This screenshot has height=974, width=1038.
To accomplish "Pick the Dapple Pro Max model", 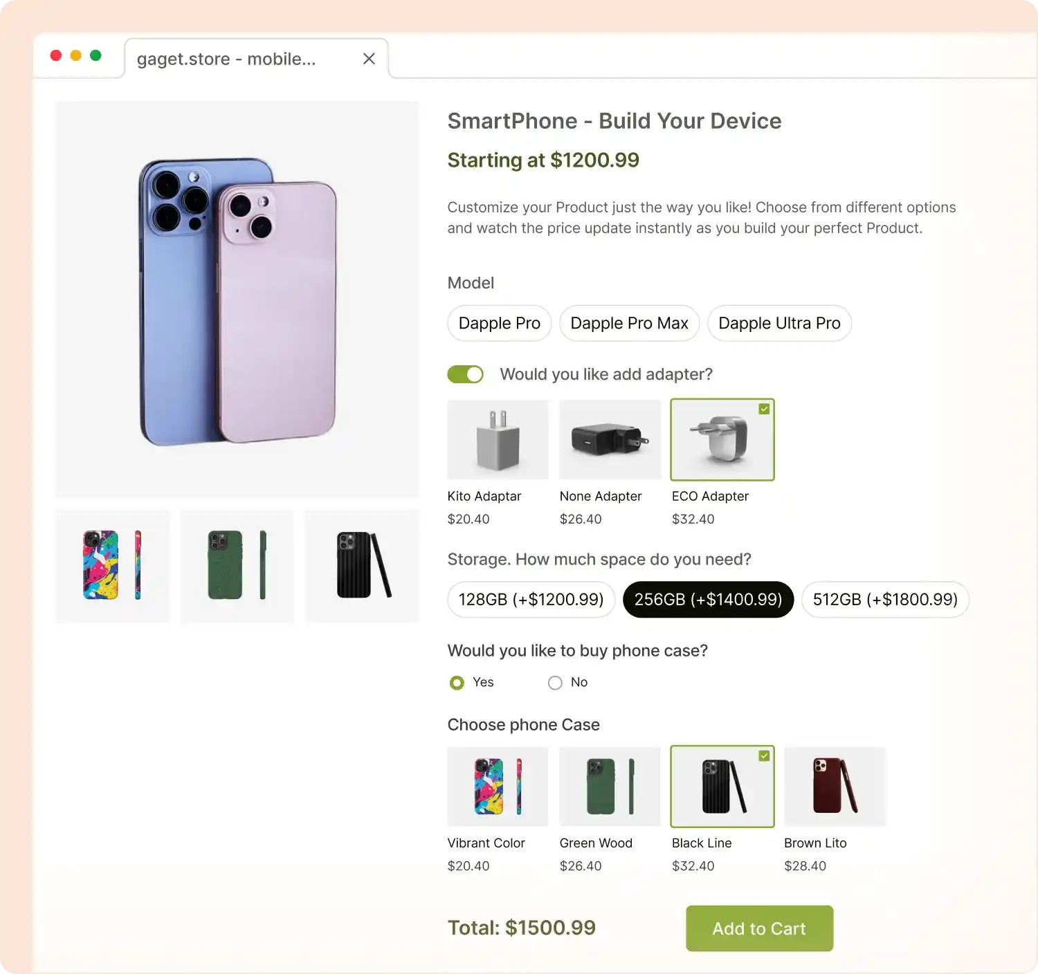I will pos(629,323).
